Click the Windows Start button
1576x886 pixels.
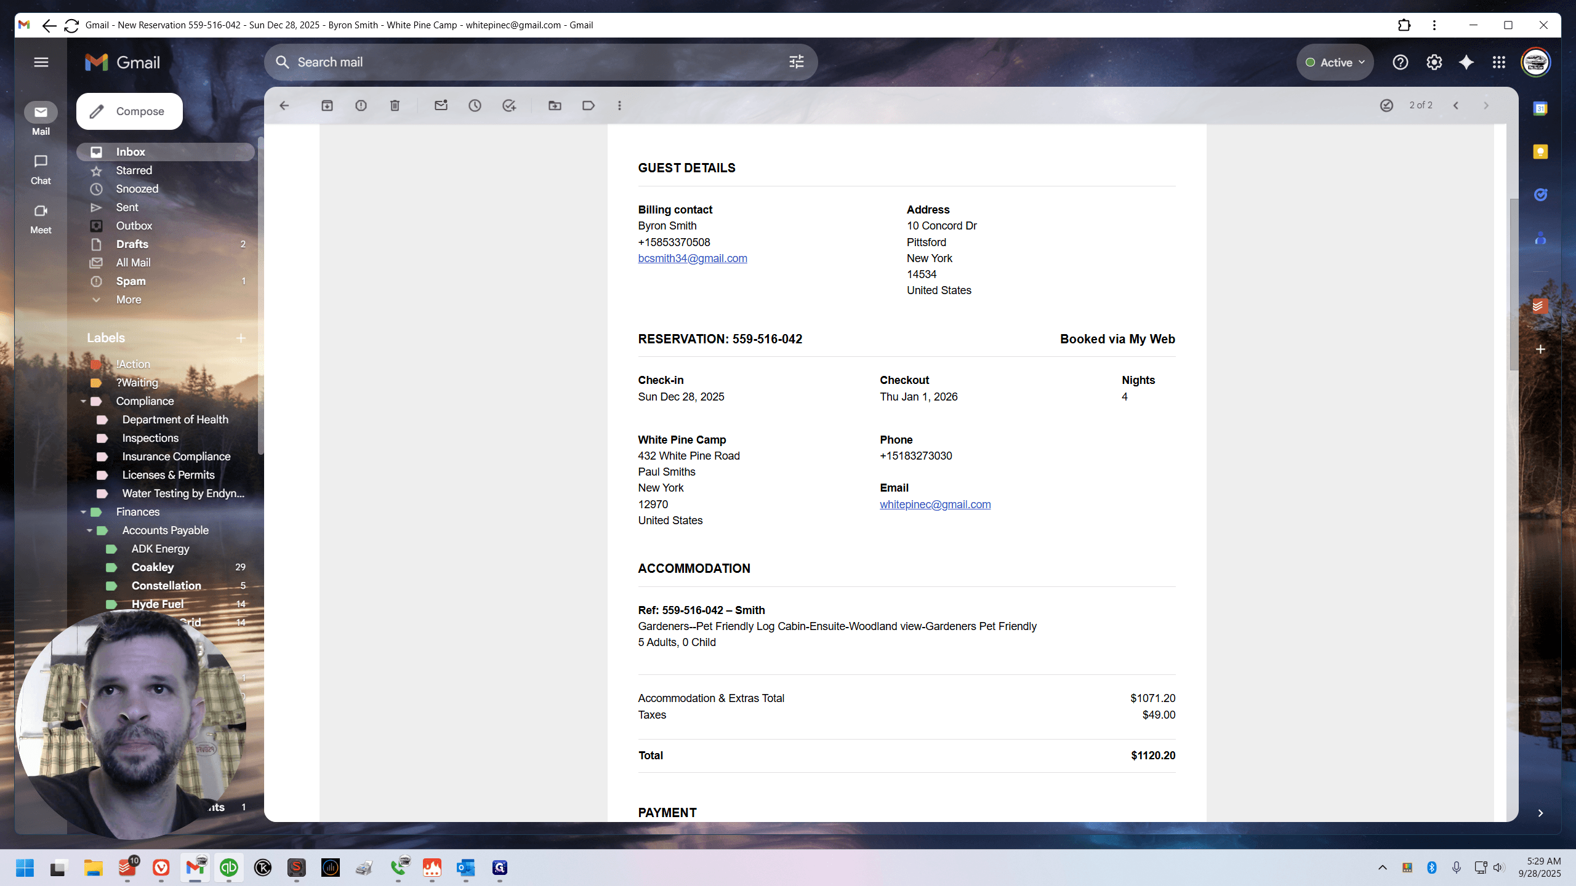point(25,868)
